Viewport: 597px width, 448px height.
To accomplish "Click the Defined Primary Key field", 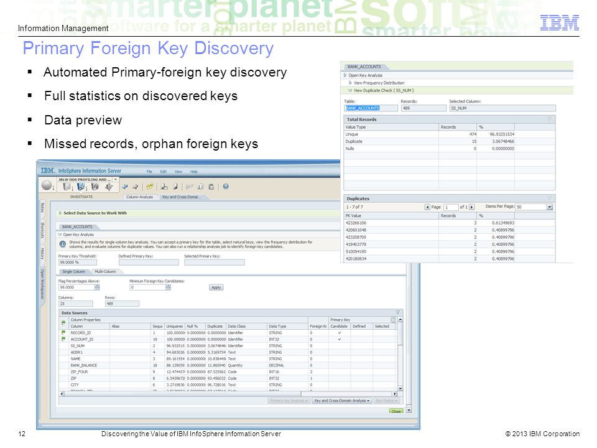I will [149, 263].
